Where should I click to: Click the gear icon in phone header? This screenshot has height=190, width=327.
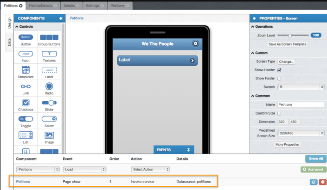pos(195,43)
